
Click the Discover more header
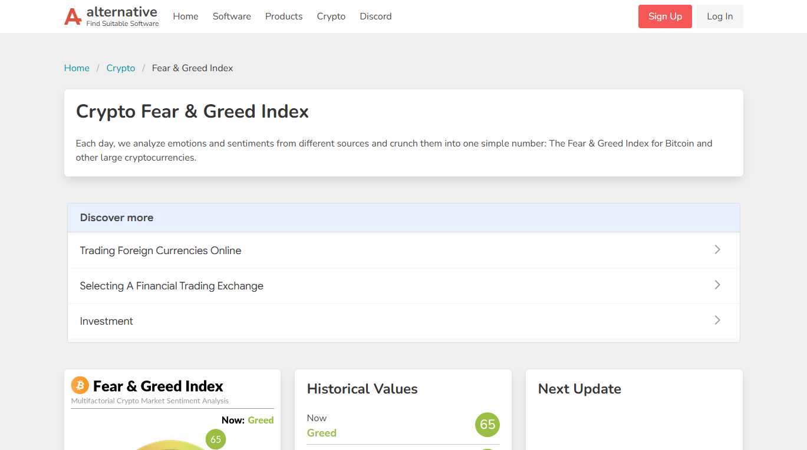point(404,218)
